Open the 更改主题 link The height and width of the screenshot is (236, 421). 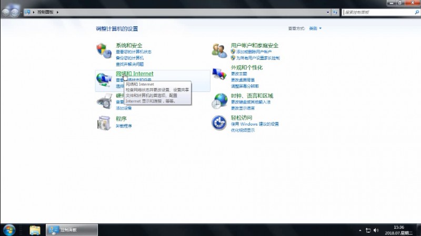point(239,74)
